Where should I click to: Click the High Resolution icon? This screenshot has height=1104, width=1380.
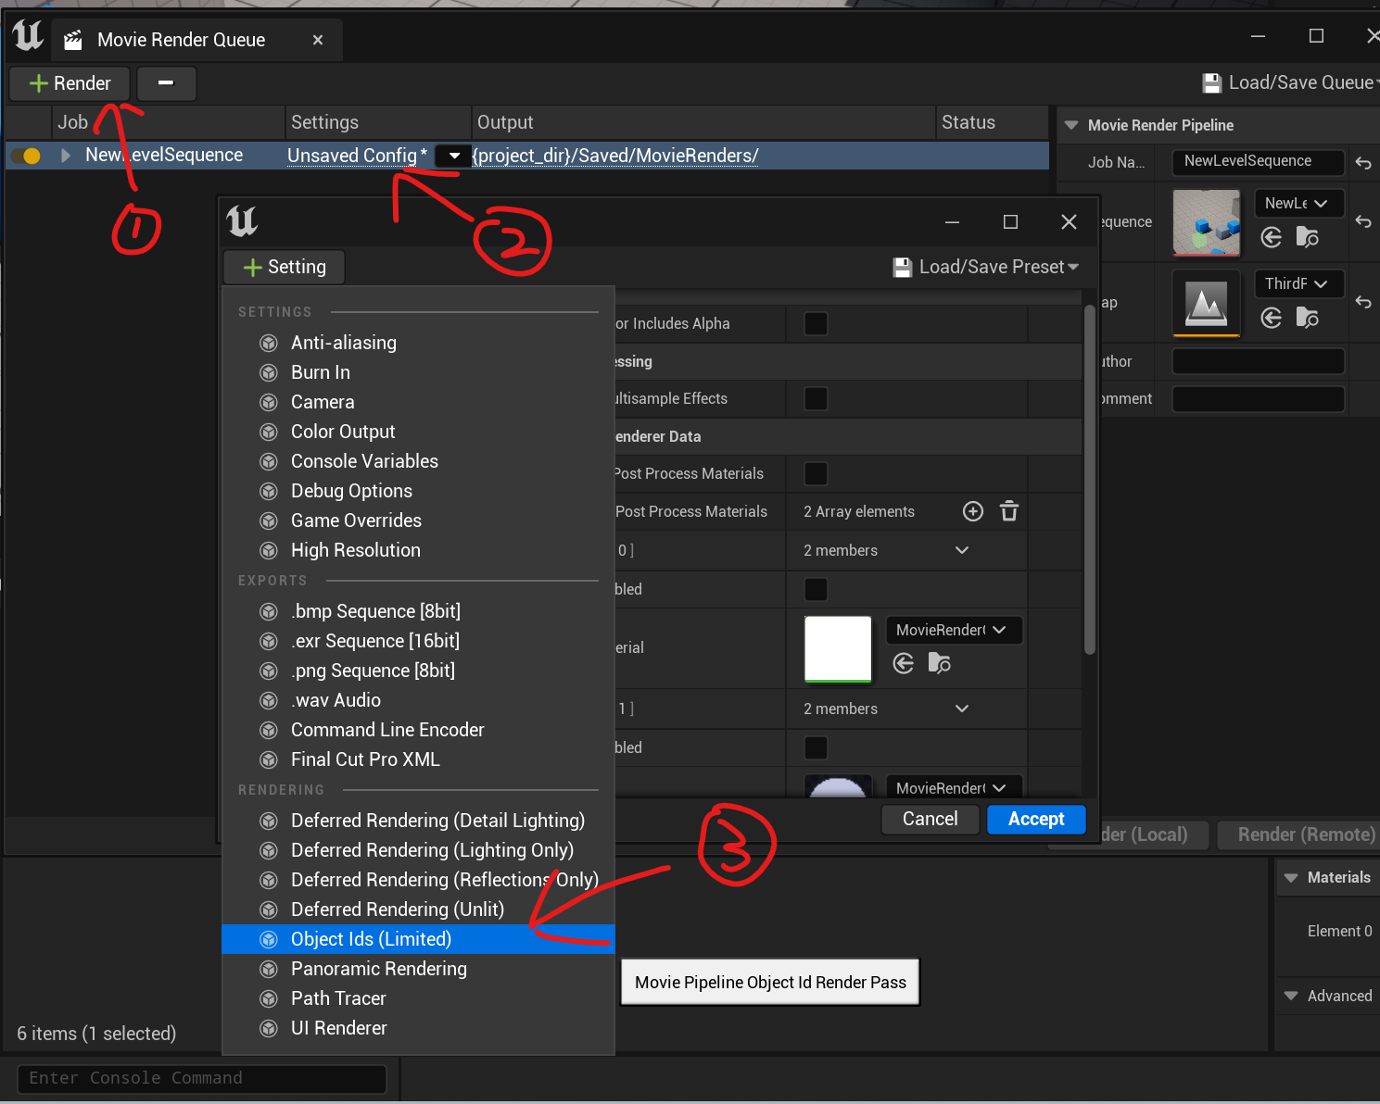(269, 550)
